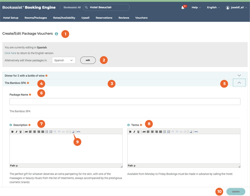250x196 pixels.
Task: Insert bullet list in Description editor
Action: [x=47, y=132]
